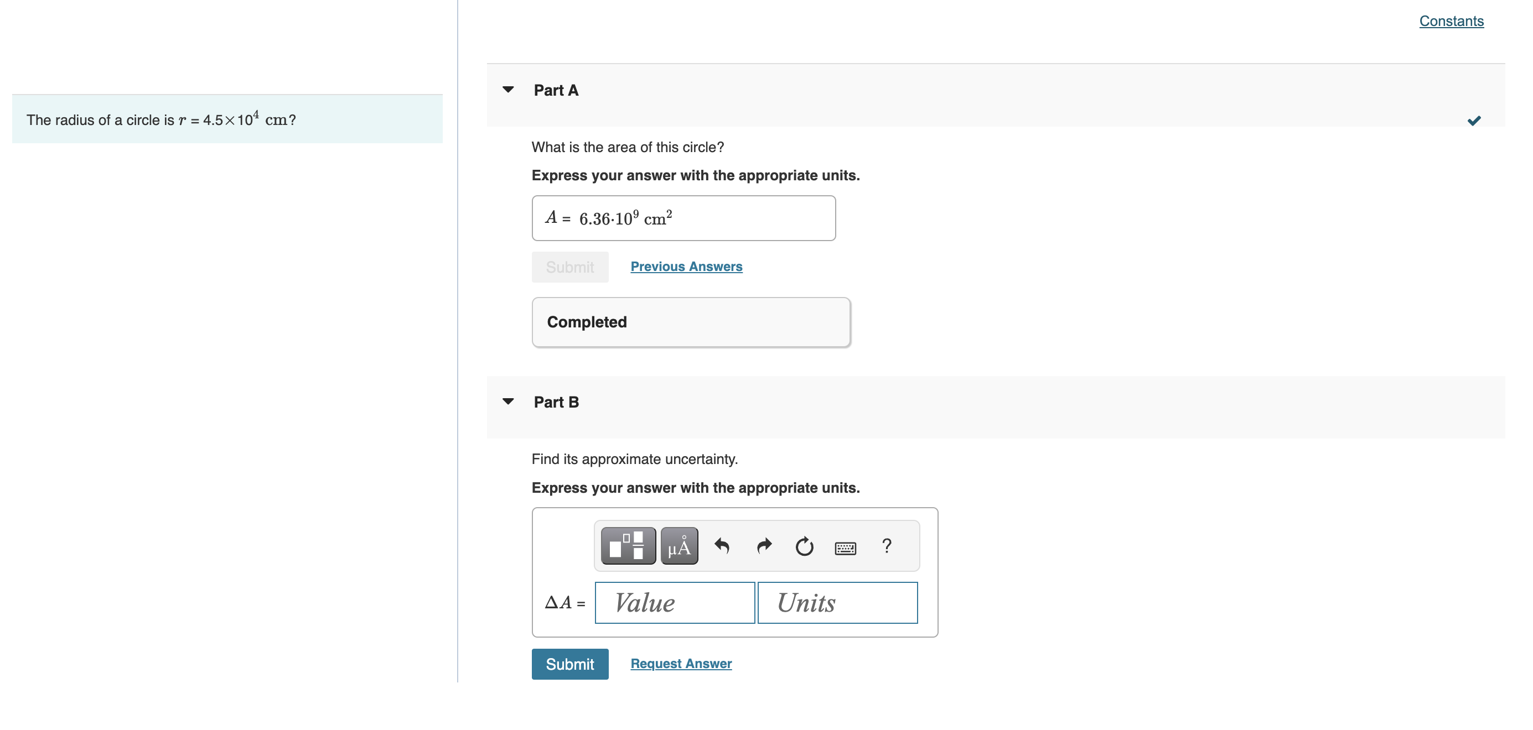Screen dimensions: 1533x730
Task: View previous answers for Part A
Action: [x=685, y=265]
